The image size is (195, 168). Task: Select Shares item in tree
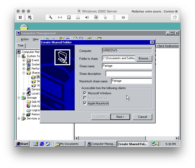pos(38,77)
